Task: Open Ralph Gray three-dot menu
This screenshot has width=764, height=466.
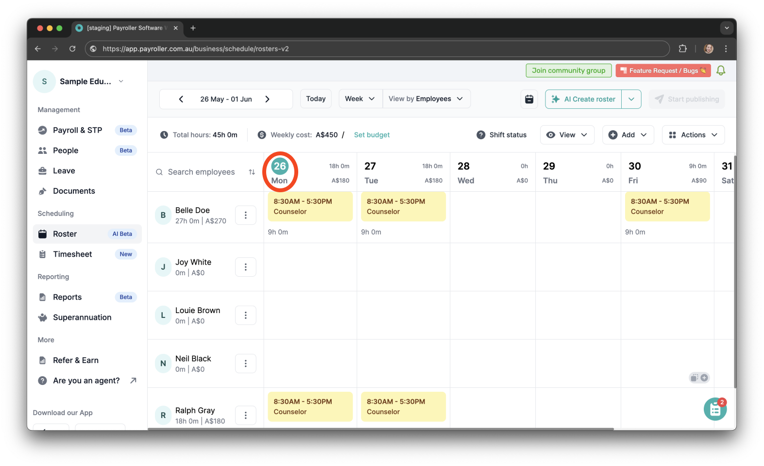Action: pos(246,415)
